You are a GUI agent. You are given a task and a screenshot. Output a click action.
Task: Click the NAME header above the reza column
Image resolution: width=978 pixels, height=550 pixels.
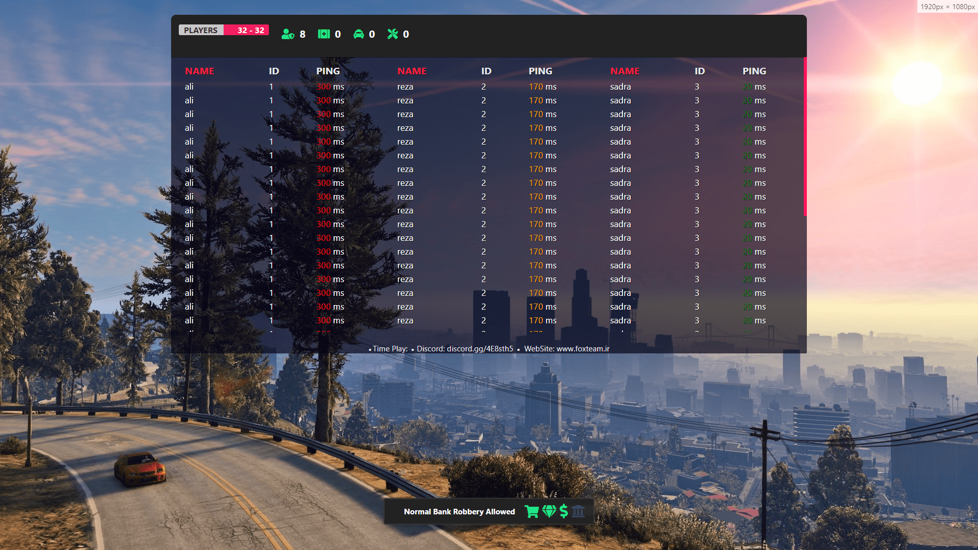[x=412, y=71]
